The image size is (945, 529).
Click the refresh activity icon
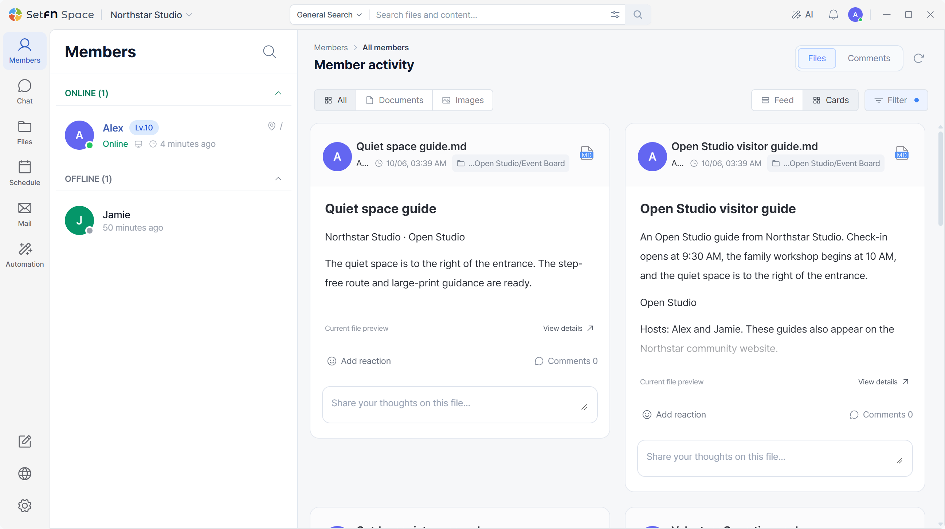(918, 58)
